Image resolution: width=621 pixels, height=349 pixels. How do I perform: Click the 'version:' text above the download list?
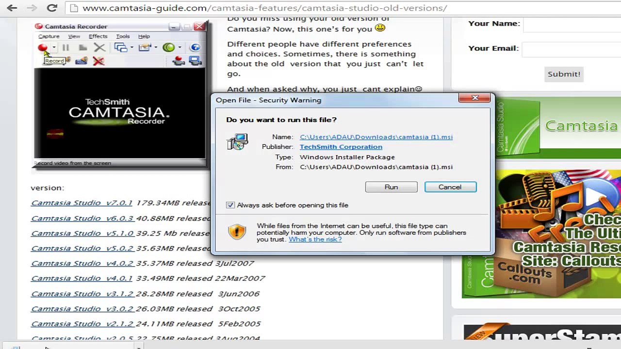pyautogui.click(x=48, y=188)
